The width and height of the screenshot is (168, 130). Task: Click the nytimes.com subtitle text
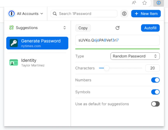coord(31,46)
